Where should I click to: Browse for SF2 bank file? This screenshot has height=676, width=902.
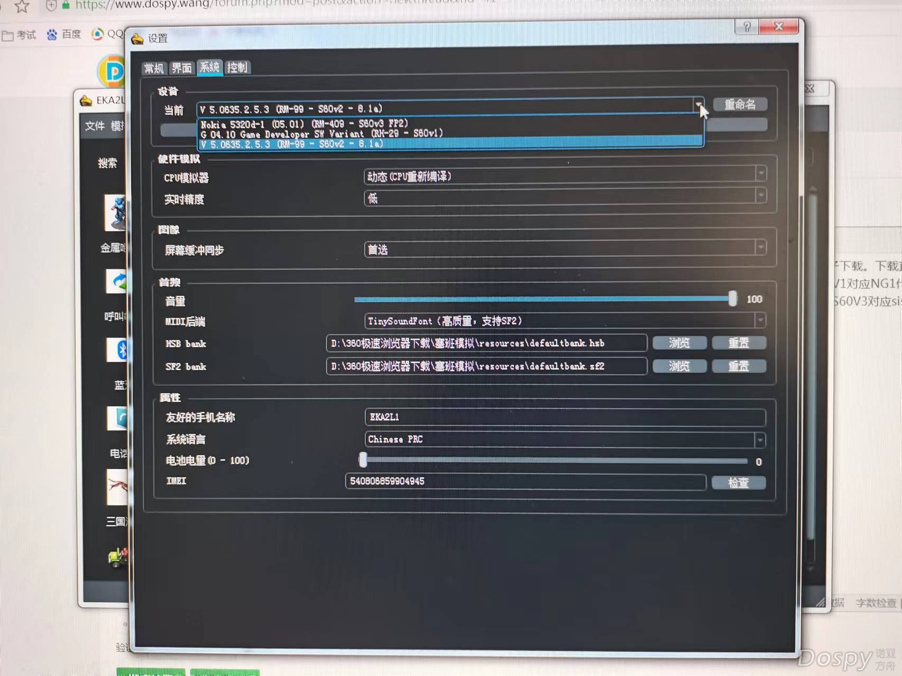[x=679, y=366]
